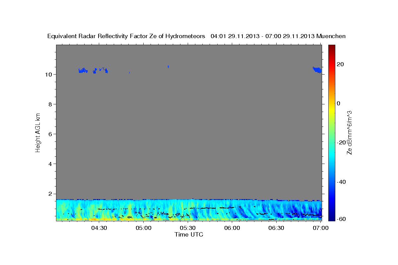Click the small blue echo near 05:15 at 10.5 km
398x265 pixels.
tap(168, 67)
